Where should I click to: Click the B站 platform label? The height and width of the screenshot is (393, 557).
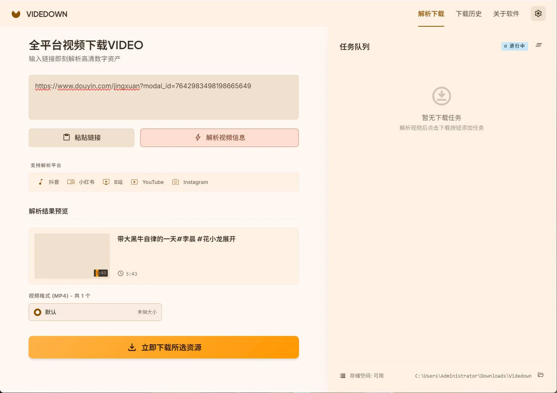[x=118, y=182]
